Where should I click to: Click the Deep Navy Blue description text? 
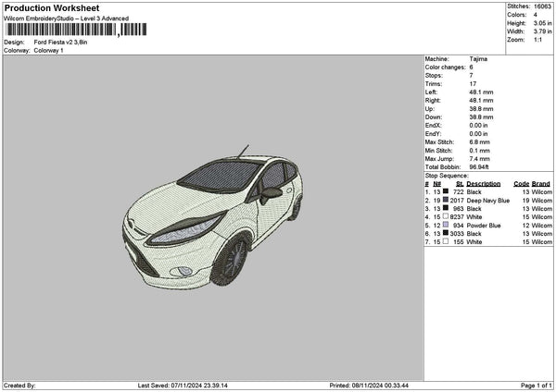488,200
